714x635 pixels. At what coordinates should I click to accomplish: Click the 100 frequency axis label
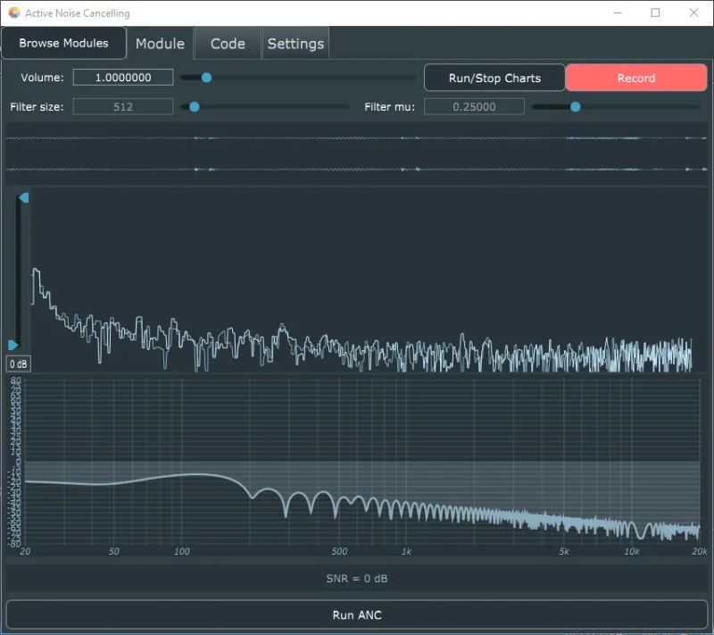click(182, 551)
